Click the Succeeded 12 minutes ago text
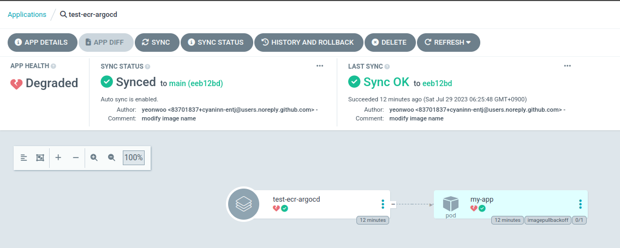Image resolution: width=620 pixels, height=248 pixels. pos(437,100)
